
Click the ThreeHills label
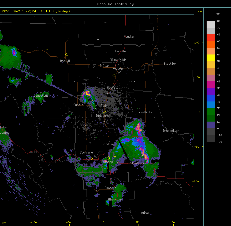(144, 112)
